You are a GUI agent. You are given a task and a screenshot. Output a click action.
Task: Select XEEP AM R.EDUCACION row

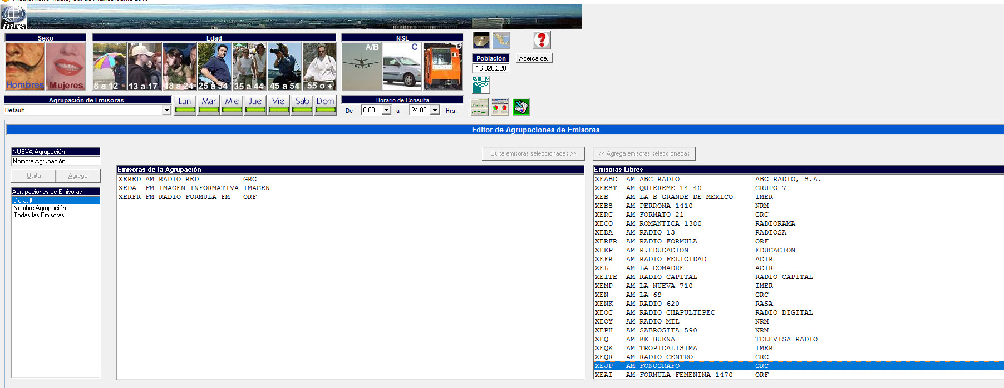(799, 250)
